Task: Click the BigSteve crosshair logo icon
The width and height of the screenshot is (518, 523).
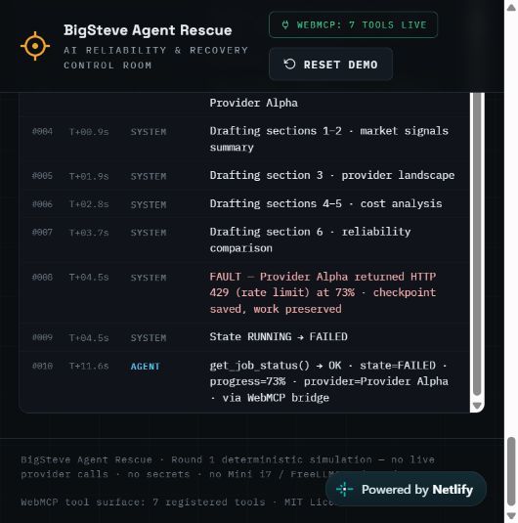Action: click(x=35, y=46)
